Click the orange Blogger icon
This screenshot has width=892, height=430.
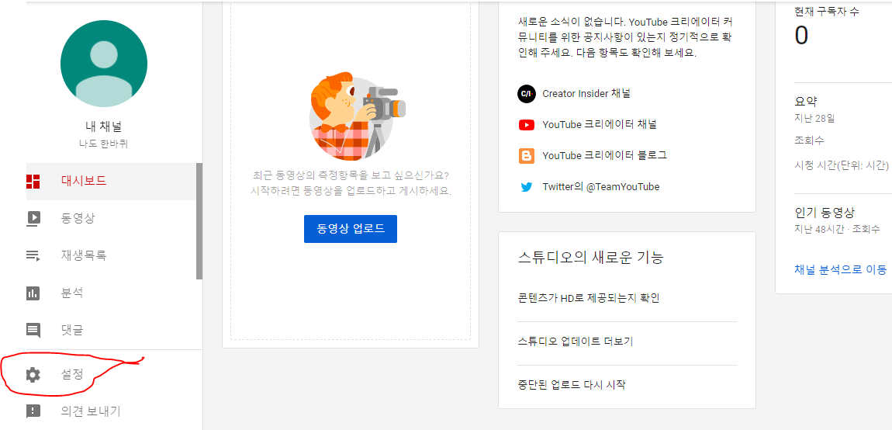(526, 156)
